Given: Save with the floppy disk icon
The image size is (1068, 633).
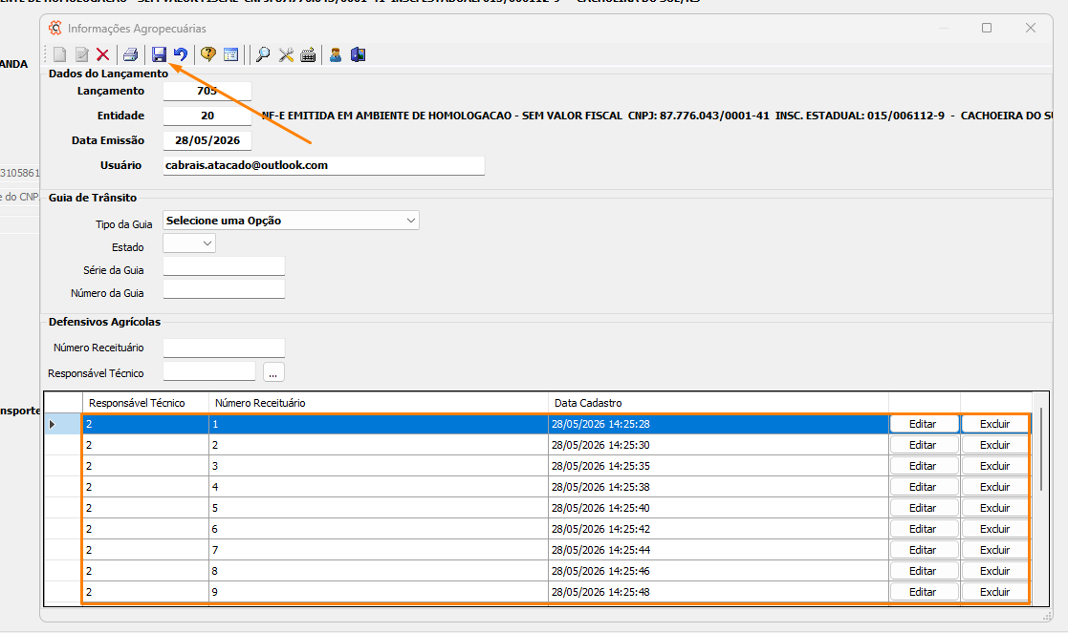Looking at the screenshot, I should point(159,54).
